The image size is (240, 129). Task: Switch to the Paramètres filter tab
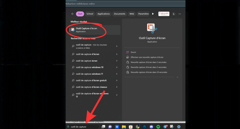point(143,14)
